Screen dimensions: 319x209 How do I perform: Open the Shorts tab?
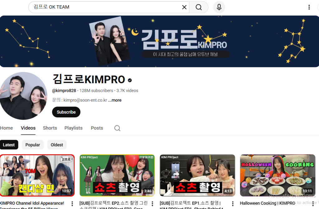50,128
